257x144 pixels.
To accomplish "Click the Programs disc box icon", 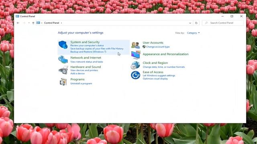I will click(63, 82).
